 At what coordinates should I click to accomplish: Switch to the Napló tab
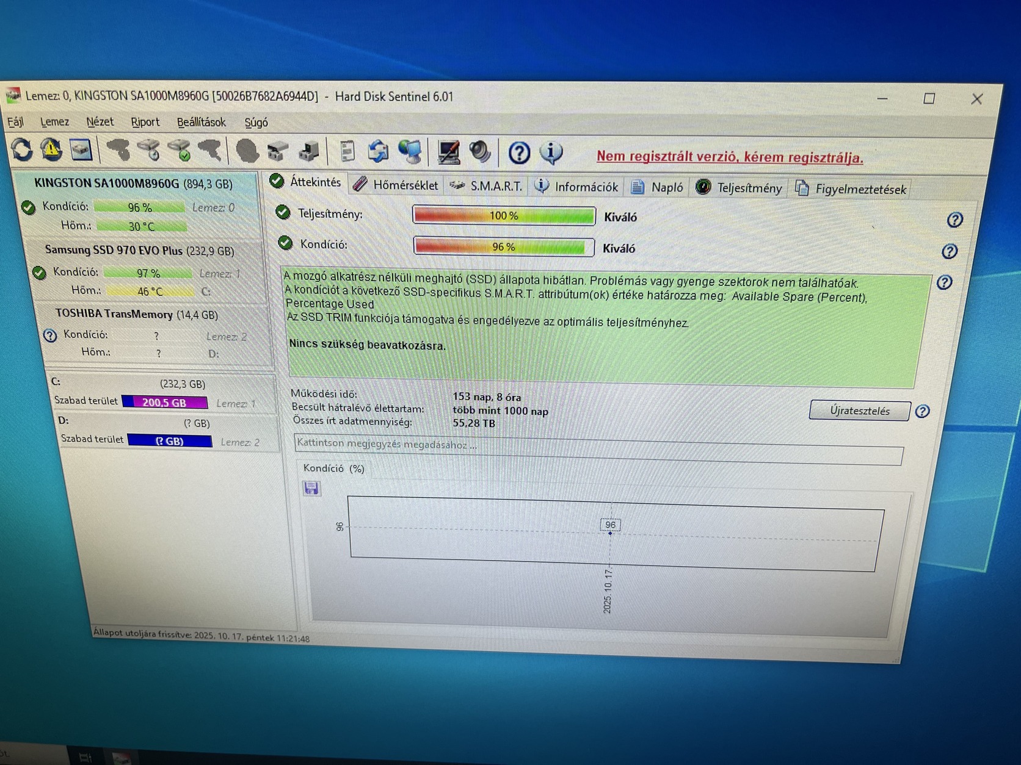click(x=657, y=187)
